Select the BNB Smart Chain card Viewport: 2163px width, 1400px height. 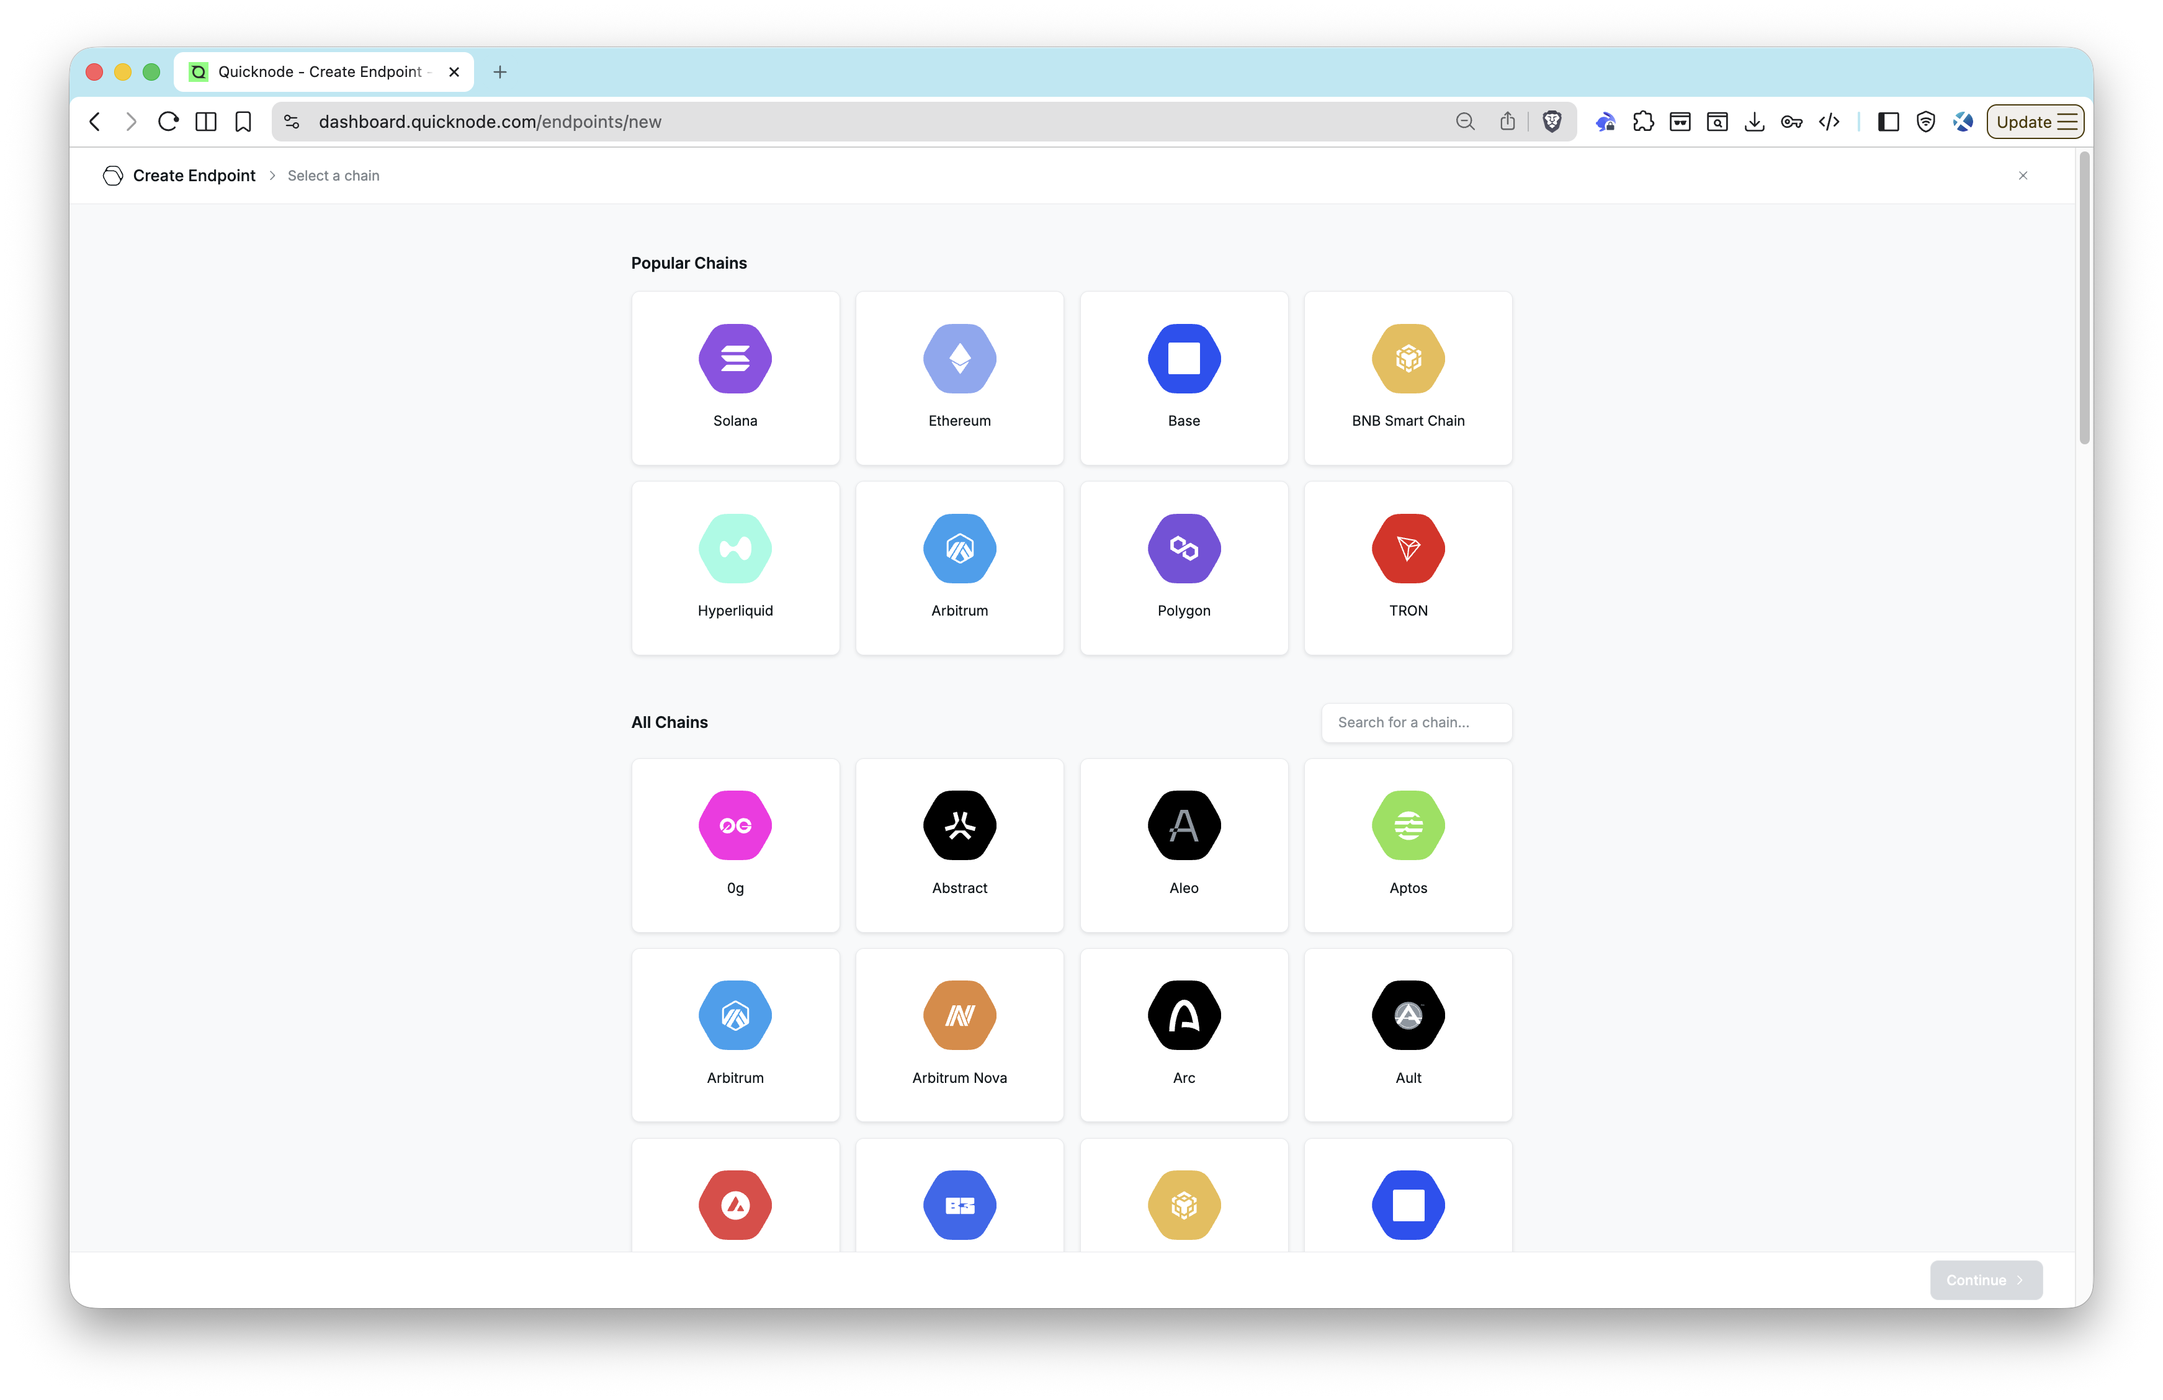pyautogui.click(x=1408, y=377)
